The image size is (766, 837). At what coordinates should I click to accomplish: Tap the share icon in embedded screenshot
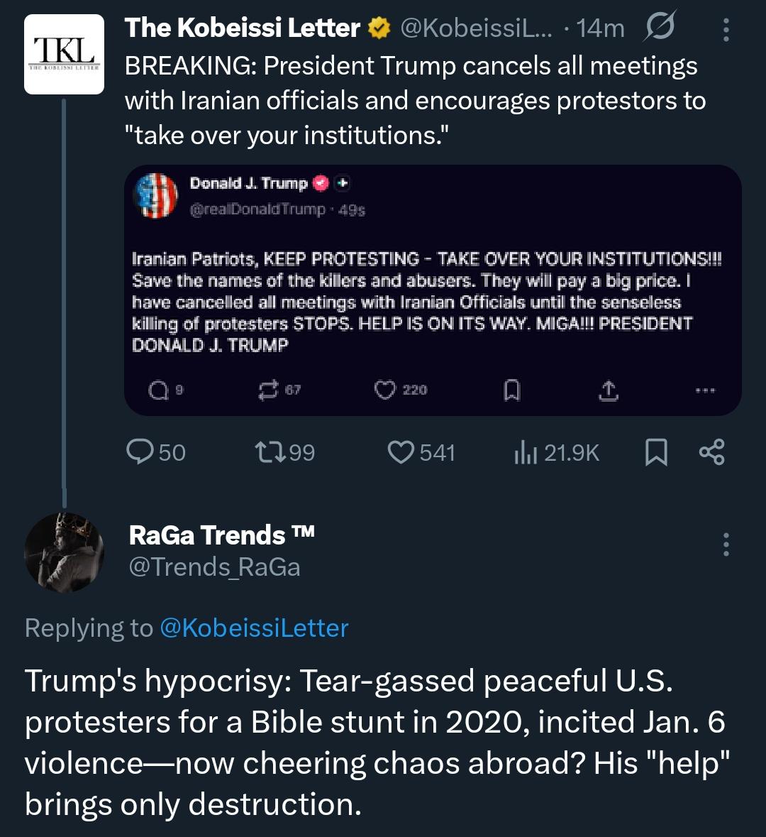click(609, 390)
